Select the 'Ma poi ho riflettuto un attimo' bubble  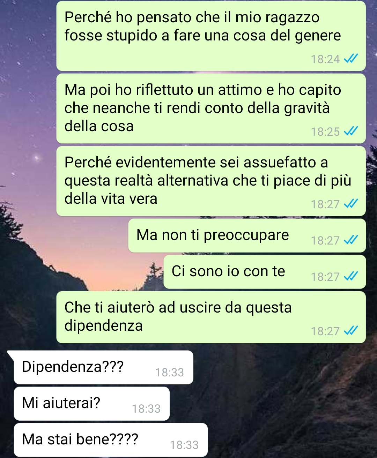click(211, 108)
